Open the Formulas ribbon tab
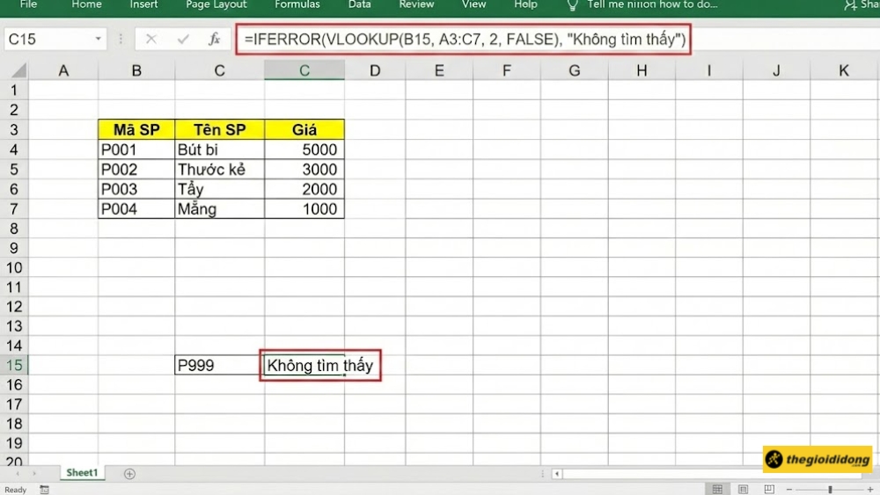Viewport: 880px width, 495px height. 297,4
